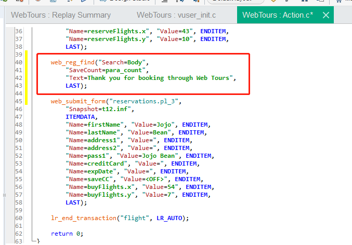Switch to the WebTours Replay Summary tab
The image size is (352, 245).
point(61,15)
